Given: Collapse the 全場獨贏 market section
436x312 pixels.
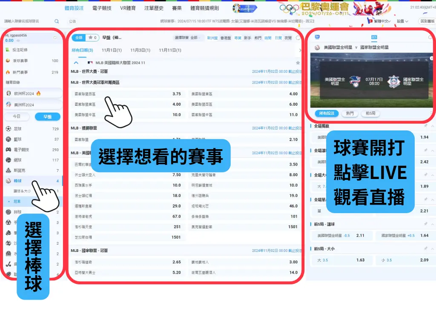Looking at the screenshot, I should 433,126.
